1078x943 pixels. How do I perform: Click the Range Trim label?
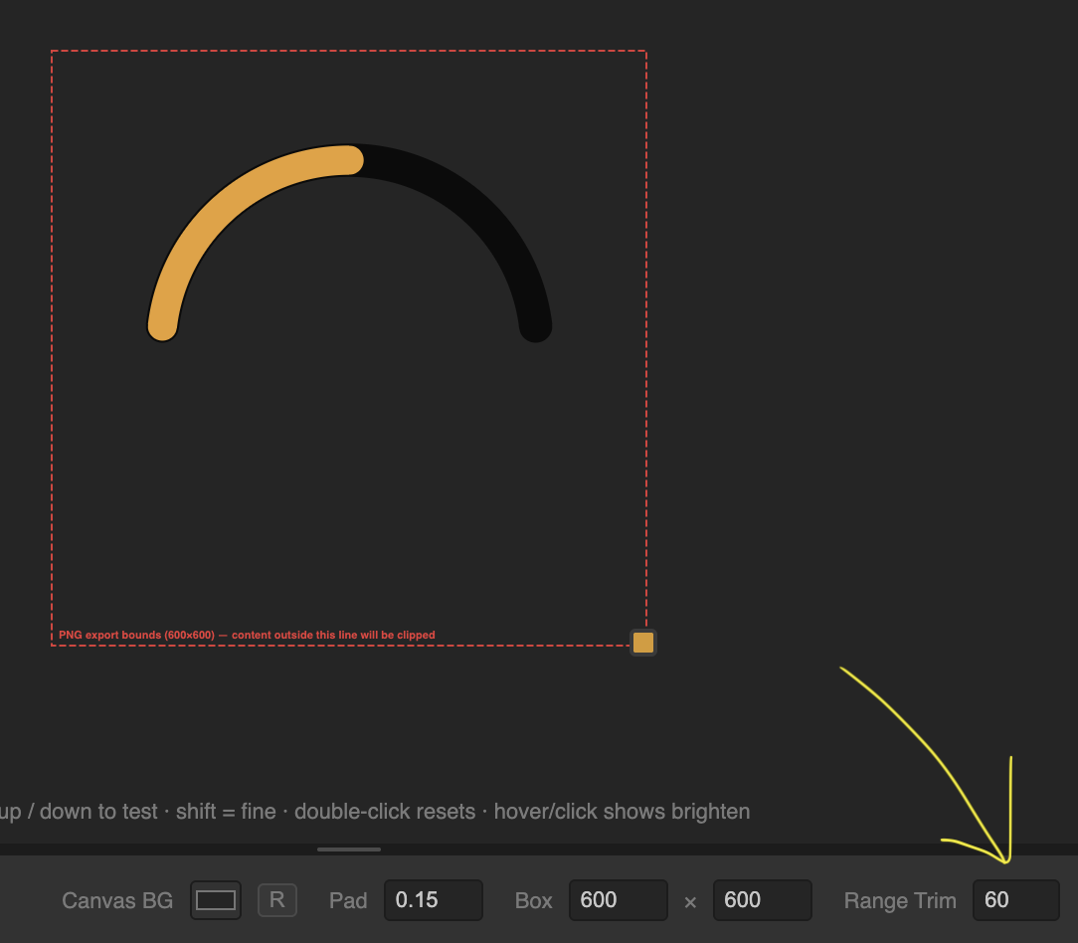point(900,900)
